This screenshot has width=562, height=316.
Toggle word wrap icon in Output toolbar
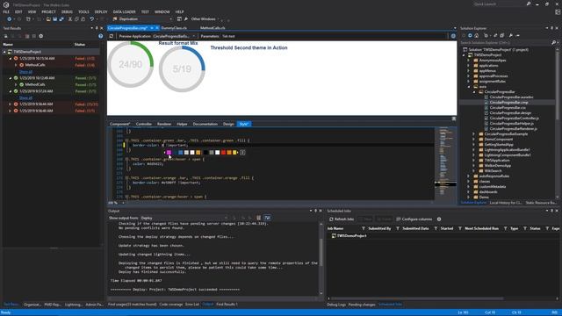pos(267,218)
